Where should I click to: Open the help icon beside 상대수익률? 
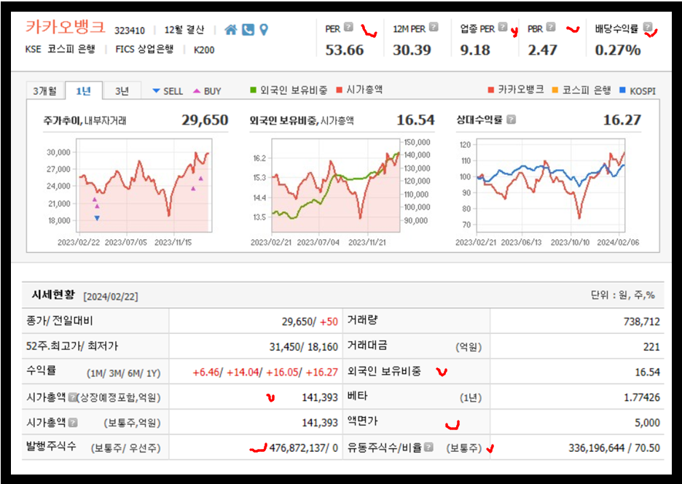[511, 120]
